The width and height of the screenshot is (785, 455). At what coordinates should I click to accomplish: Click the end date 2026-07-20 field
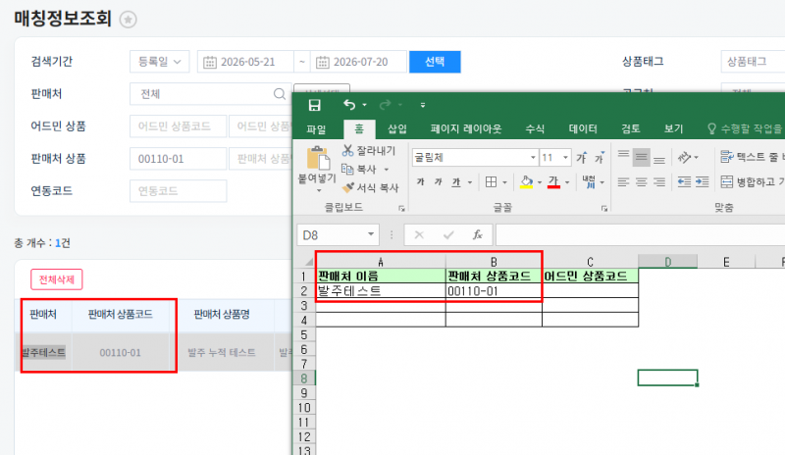[x=358, y=62]
